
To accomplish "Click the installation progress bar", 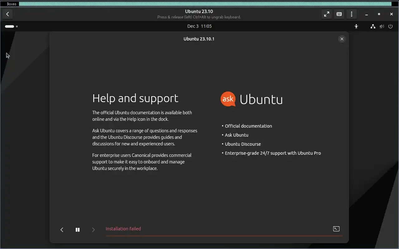I will click(224, 236).
